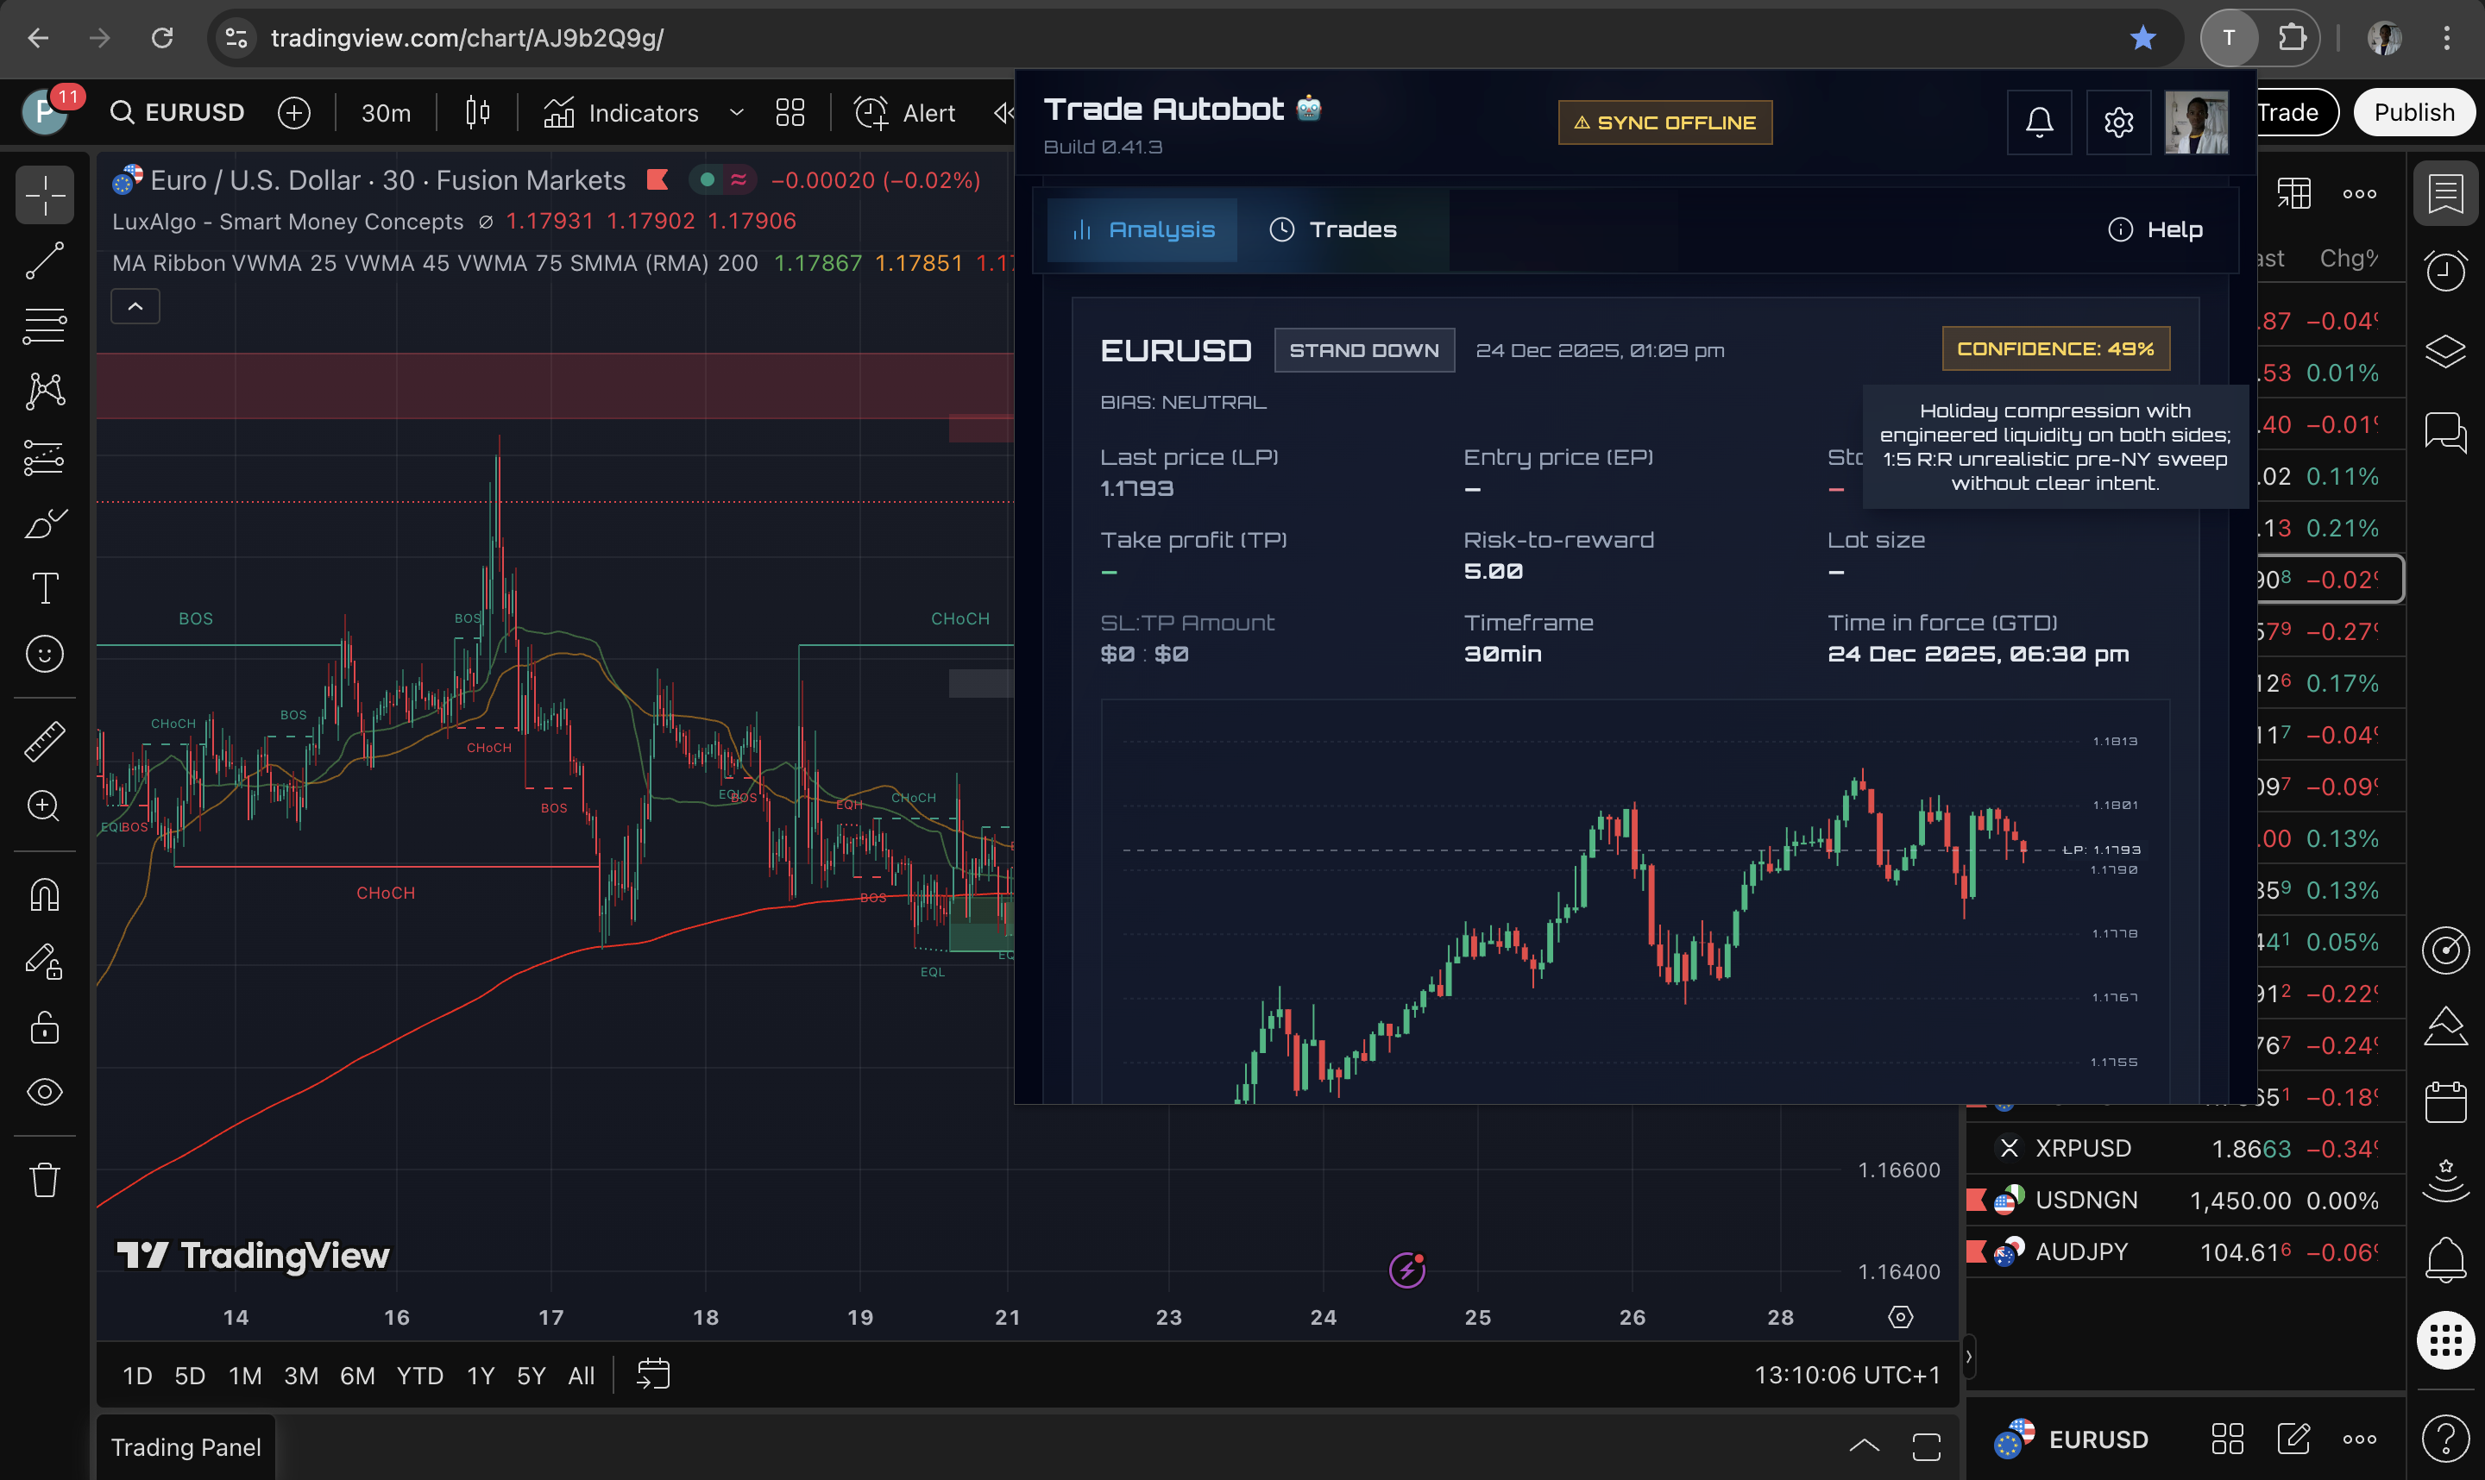Viewport: 2485px width, 1480px height.
Task: Select the crosshair cursor tool
Action: click(x=44, y=196)
